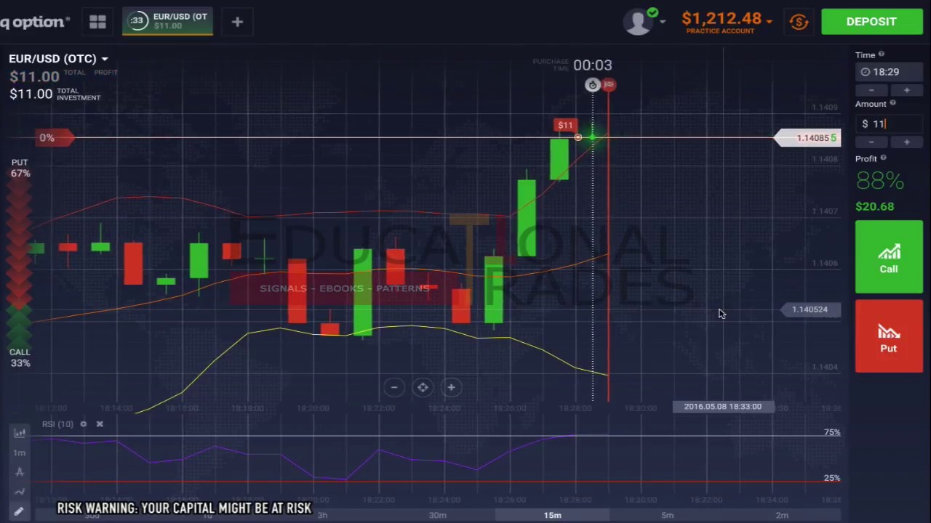Zoom out the chart with minus
Viewport: 931px width, 523px height.
(394, 387)
